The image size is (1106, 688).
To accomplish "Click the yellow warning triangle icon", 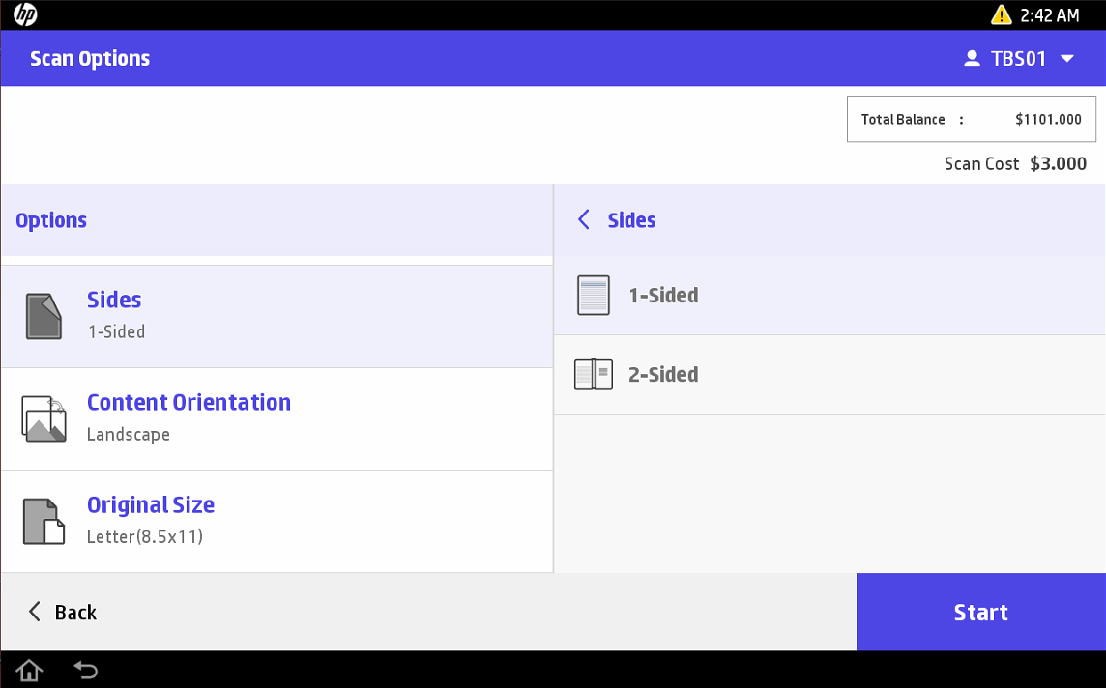I will click(1001, 14).
